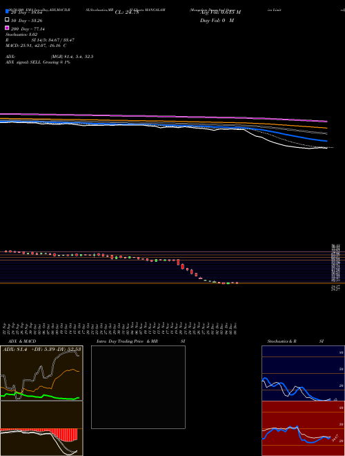Click the ADX panel header 'ADX: 81.4 +DY: 5.39'

[41, 349]
